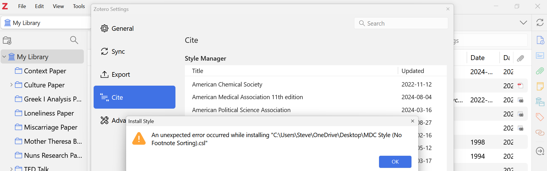This screenshot has height=171, width=547.
Task: Open the Tools menu
Action: 79,6
